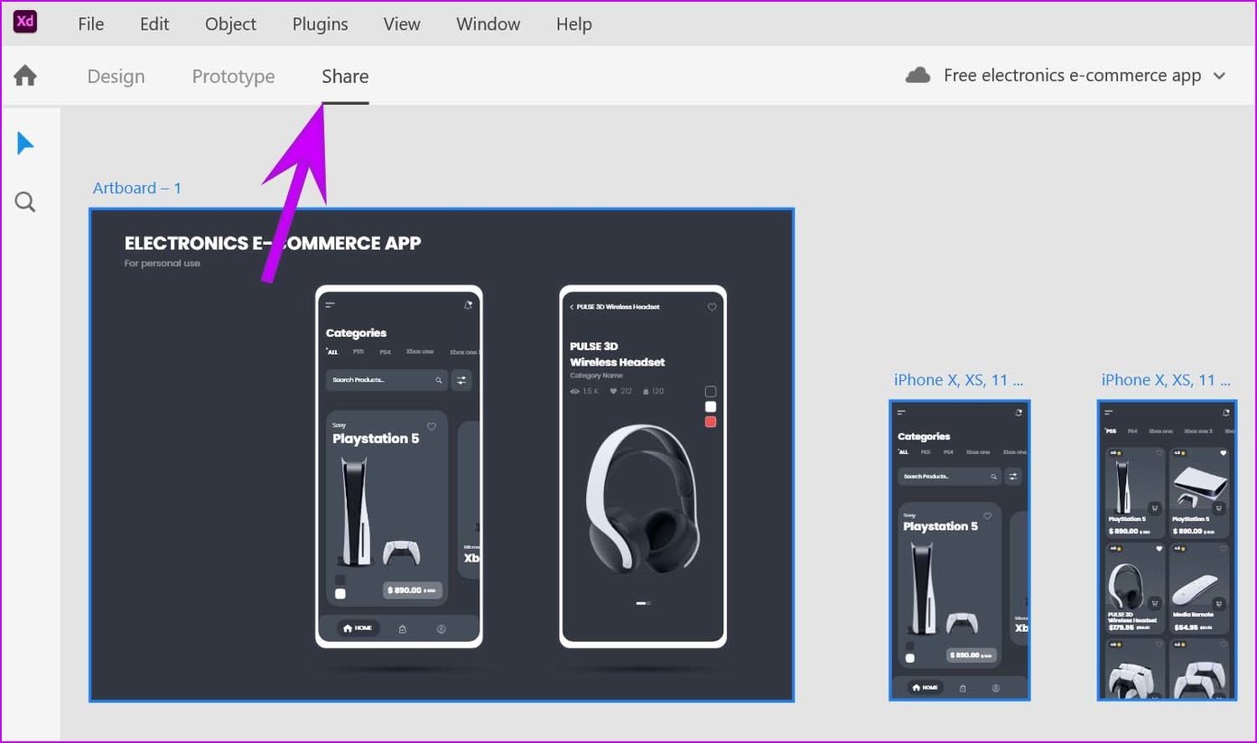Open the View menu
Viewport: 1257px width, 743px height.
[402, 24]
